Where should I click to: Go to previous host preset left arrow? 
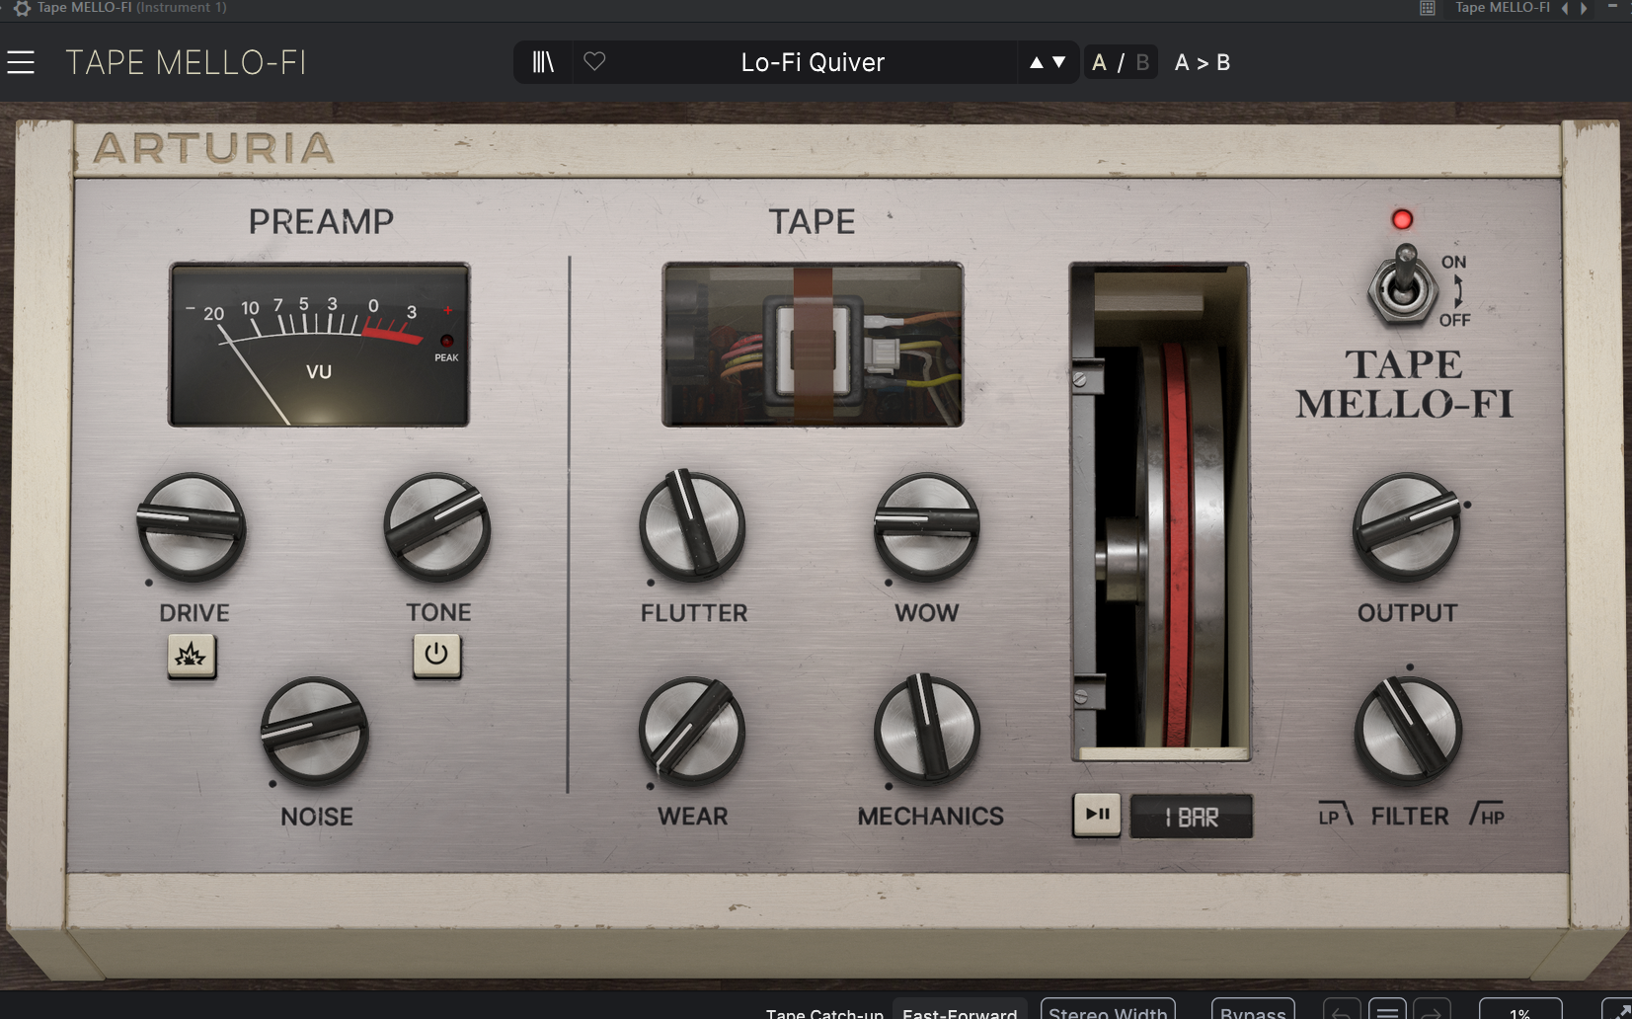tap(1565, 8)
